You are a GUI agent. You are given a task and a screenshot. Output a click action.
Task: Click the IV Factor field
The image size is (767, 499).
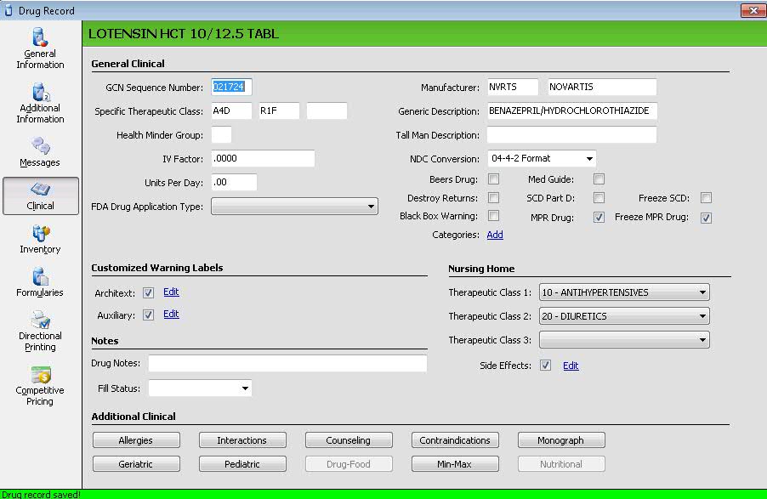(263, 158)
